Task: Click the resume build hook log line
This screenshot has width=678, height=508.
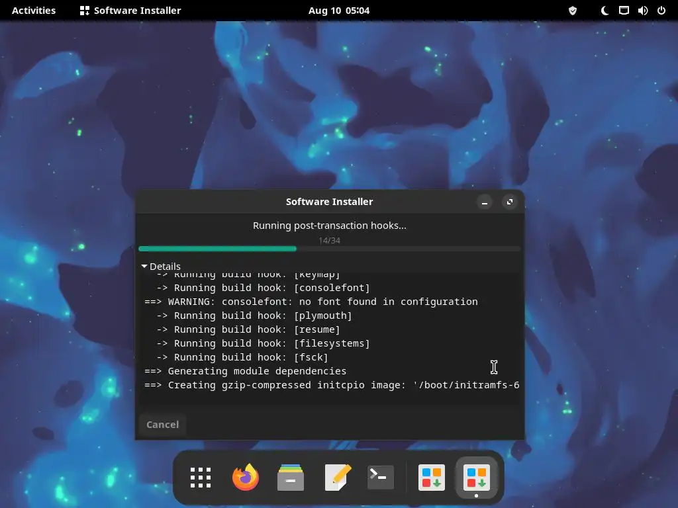Action: point(248,329)
